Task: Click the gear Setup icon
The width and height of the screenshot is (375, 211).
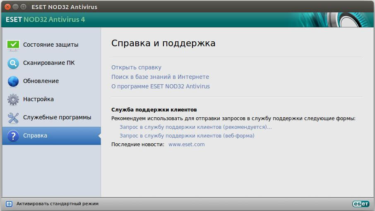Action: 13,100
